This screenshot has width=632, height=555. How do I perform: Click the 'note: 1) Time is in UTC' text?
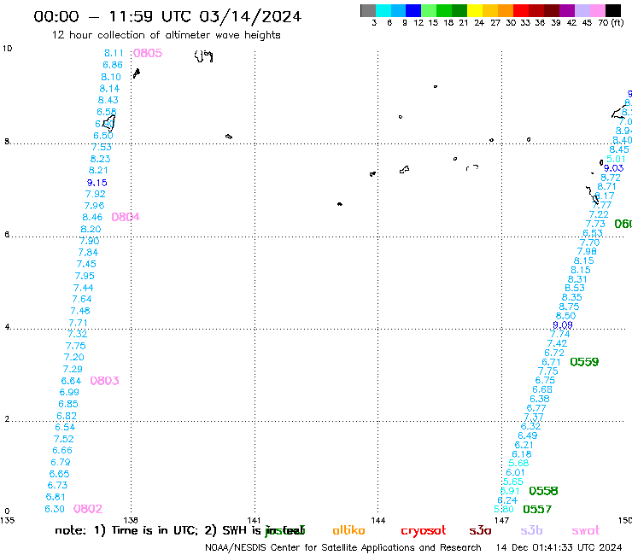point(126,530)
